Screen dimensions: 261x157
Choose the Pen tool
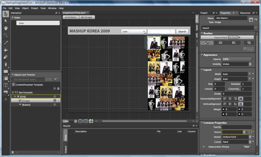pos(6,64)
